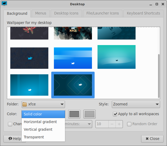This screenshot has height=146, width=167.
Task: Switch to the Desktop Icons tab
Action: tap(66, 13)
